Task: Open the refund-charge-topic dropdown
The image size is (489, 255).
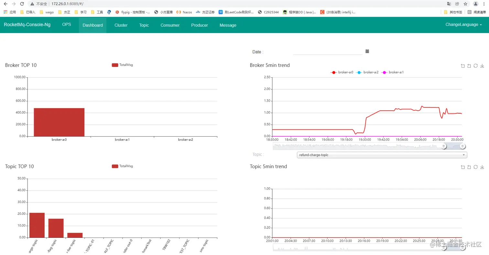Action: click(x=382, y=155)
